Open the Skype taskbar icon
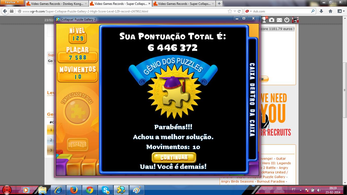Screen dimensions: 347x195 coord(105,190)
